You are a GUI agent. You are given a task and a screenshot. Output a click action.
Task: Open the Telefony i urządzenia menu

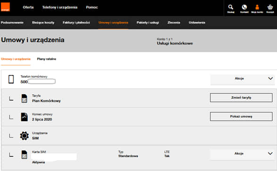click(x=60, y=7)
